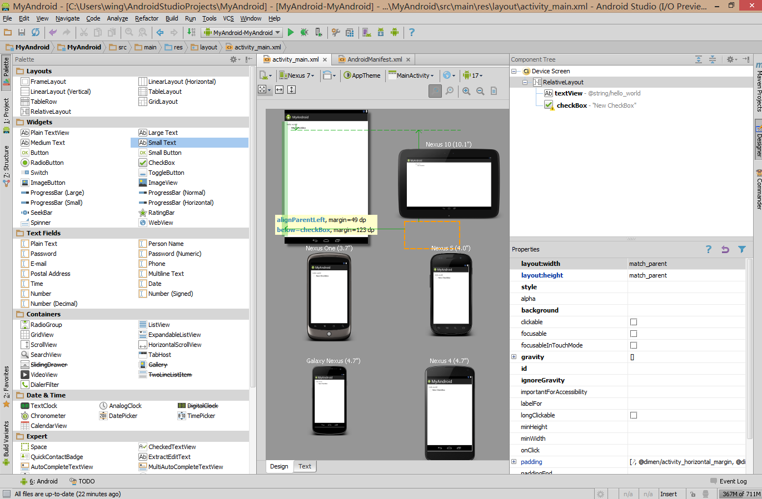This screenshot has height=499, width=762.
Task: Click the Make Project icon
Action: pyautogui.click(x=191, y=32)
